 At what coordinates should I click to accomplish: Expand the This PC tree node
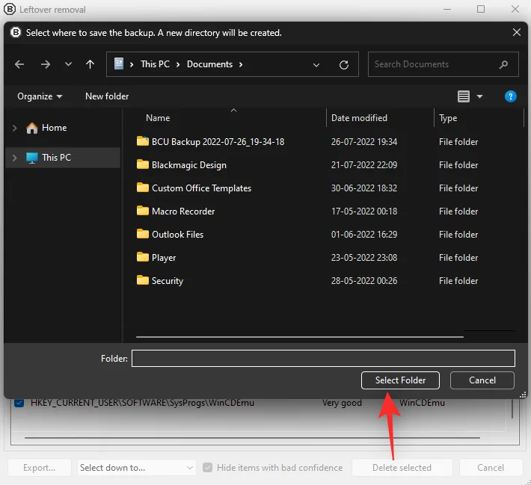click(x=14, y=158)
